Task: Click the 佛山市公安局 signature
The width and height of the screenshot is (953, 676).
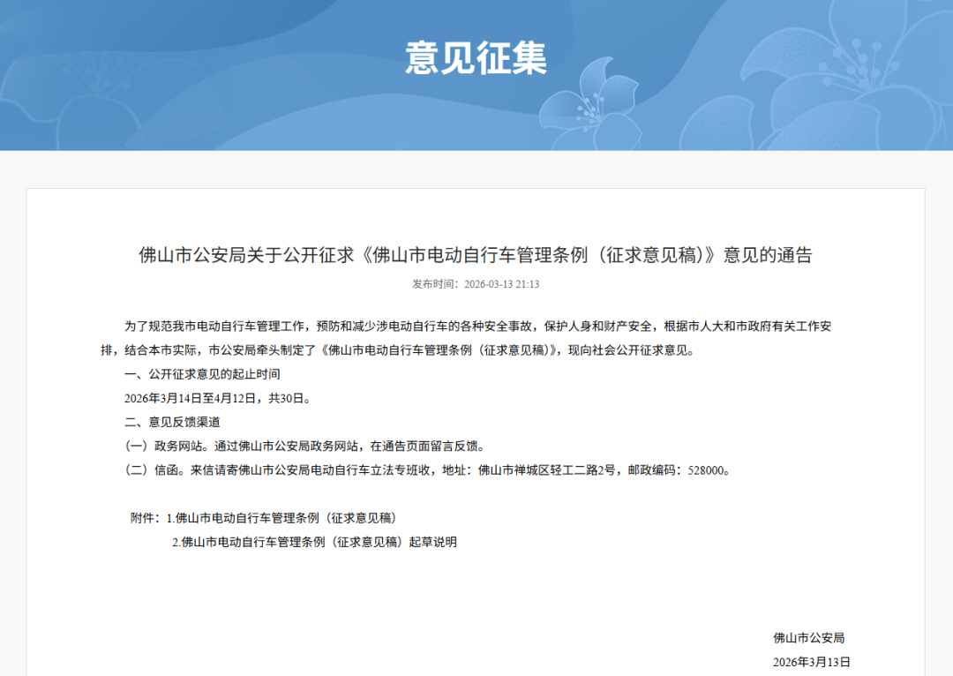Action: [x=809, y=638]
